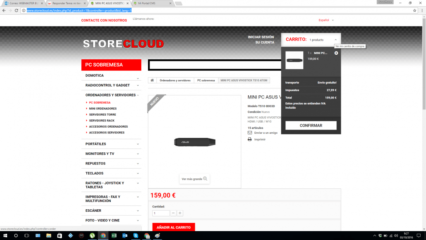This screenshot has height=240, width=426.
Task: Click the browser address bar URL
Action: coord(79,10)
